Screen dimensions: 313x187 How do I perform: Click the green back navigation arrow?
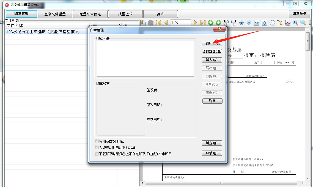pos(211,23)
